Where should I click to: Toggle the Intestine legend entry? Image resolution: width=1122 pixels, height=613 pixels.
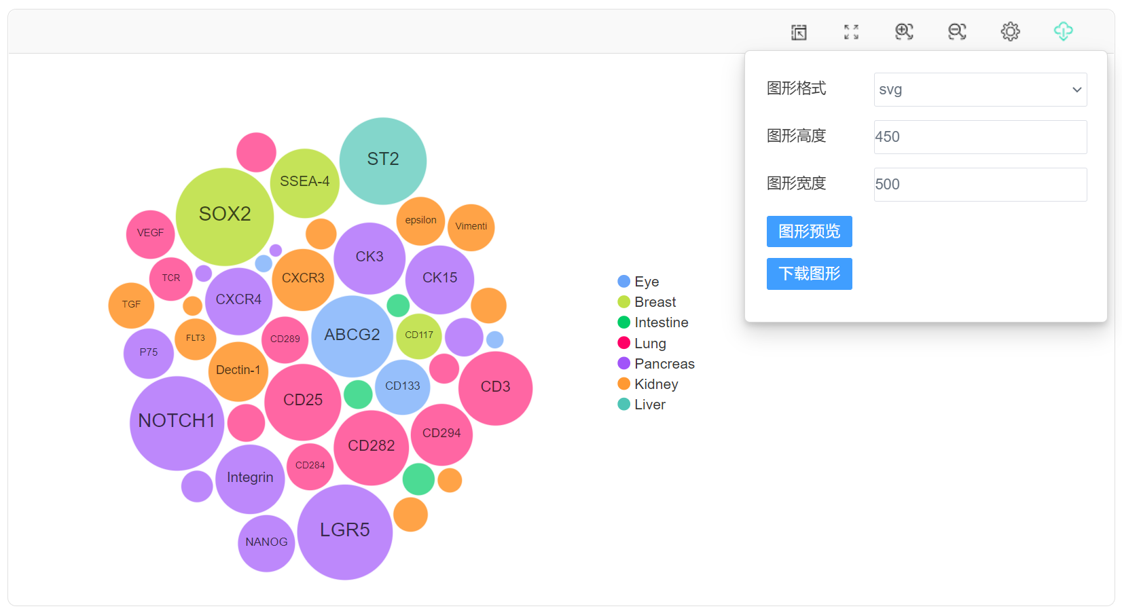653,322
